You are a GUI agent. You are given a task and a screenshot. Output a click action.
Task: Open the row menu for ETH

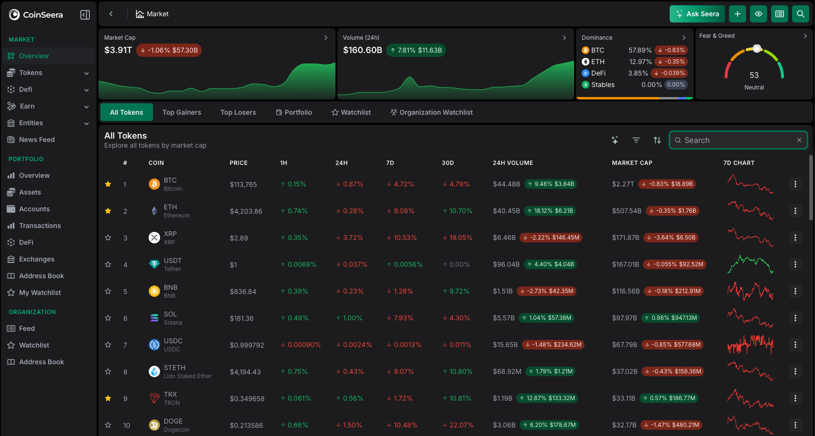point(795,211)
